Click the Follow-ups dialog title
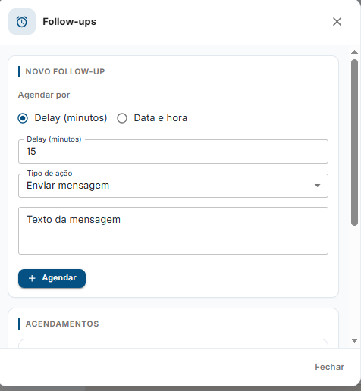 (x=70, y=22)
